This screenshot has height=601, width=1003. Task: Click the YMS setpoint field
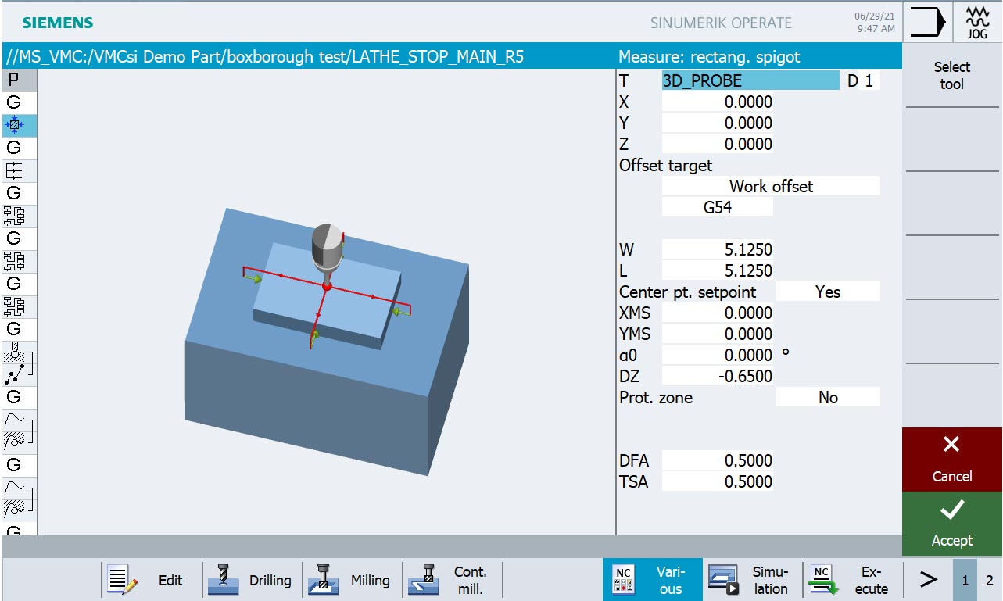pos(717,334)
